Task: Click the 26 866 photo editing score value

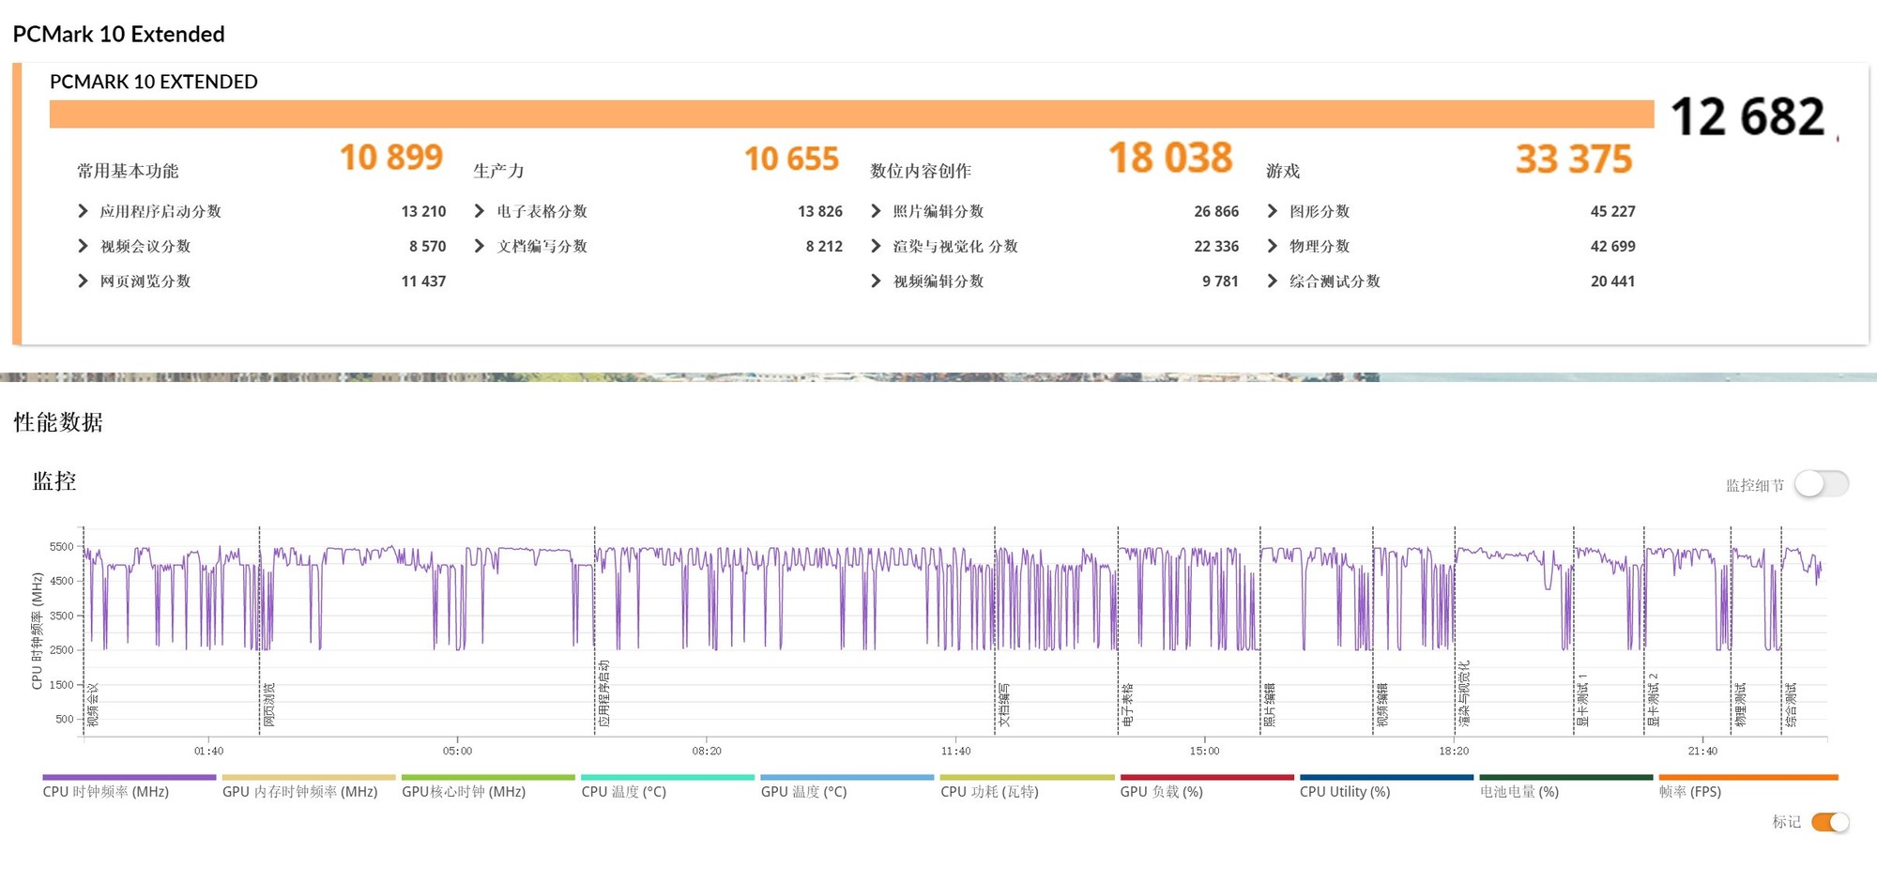Action: tap(1216, 211)
